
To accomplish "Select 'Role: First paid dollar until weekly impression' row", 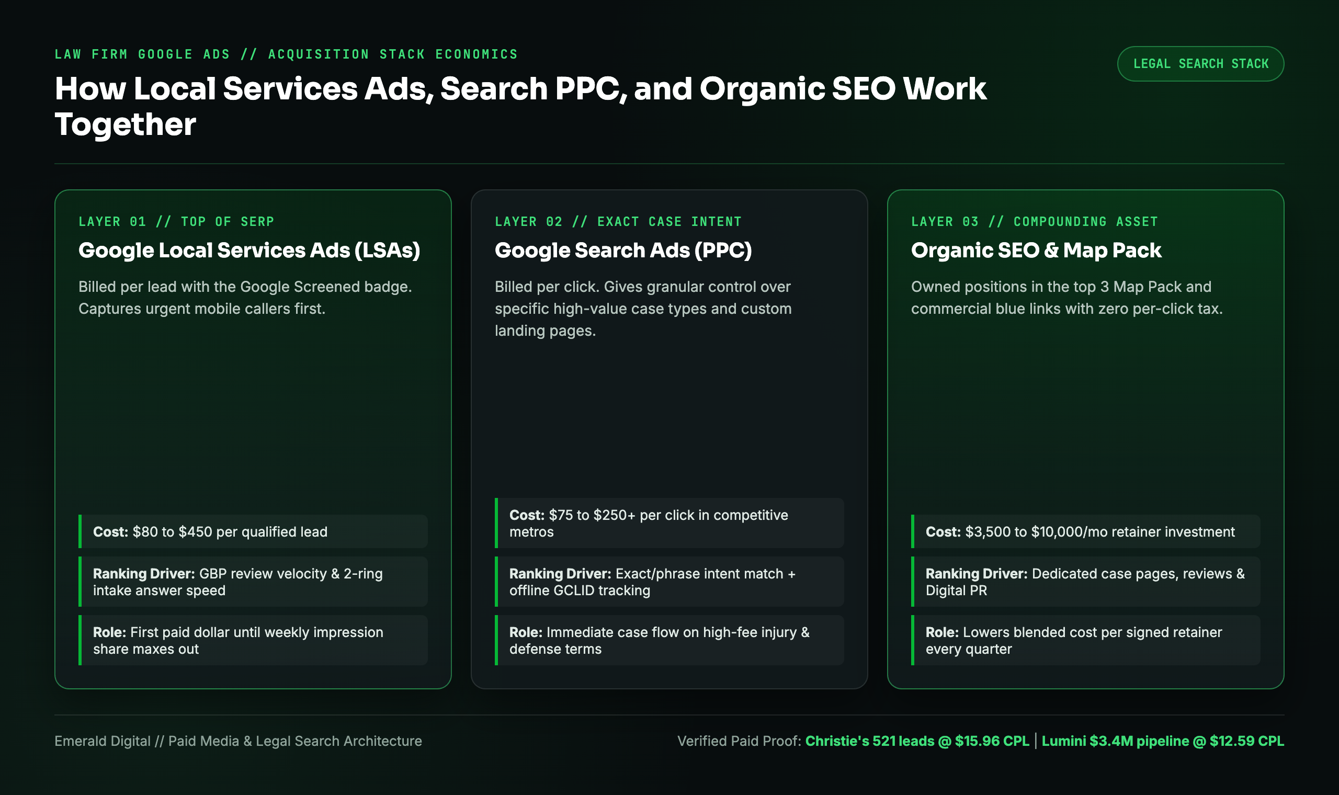I will [253, 640].
